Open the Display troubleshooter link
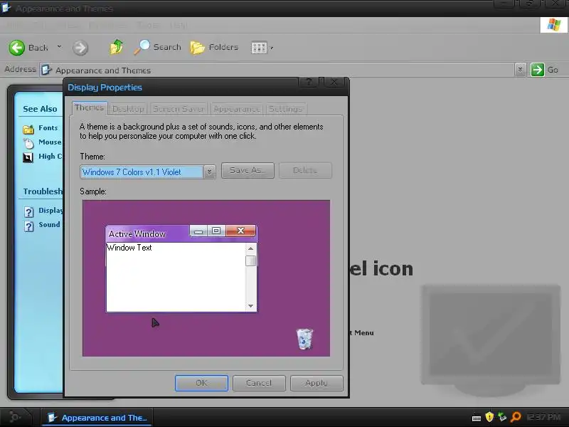Image resolution: width=569 pixels, height=427 pixels. 50,210
